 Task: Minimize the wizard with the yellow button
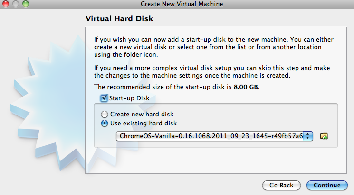[16, 4]
